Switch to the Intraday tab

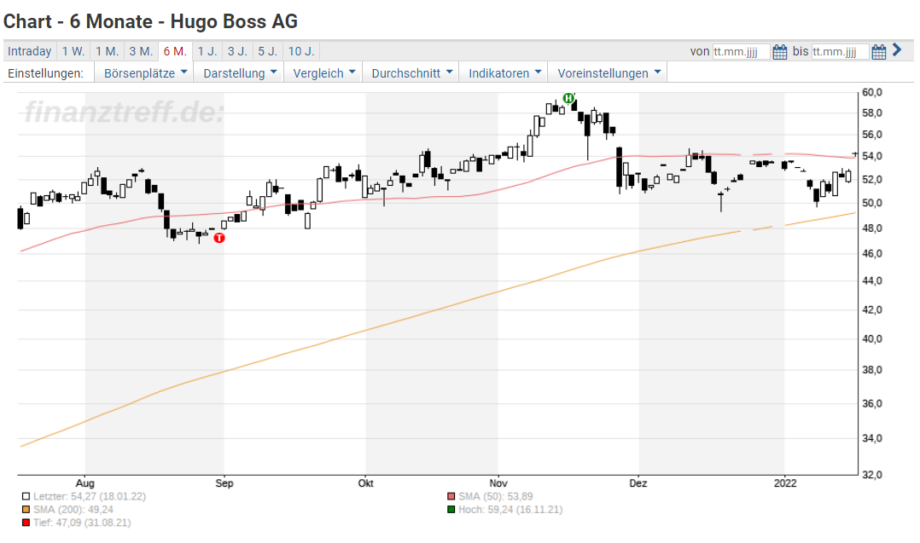coord(29,51)
